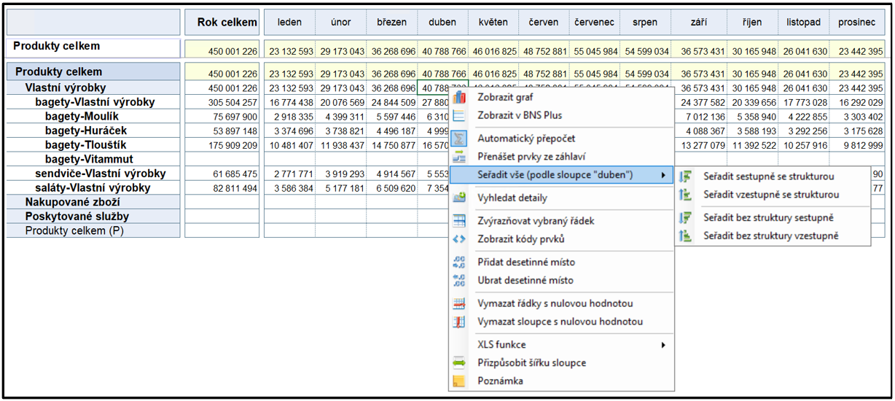The width and height of the screenshot is (895, 401).
Task: Click the chart icon beside Zobrazit graf
Action: coord(459,97)
